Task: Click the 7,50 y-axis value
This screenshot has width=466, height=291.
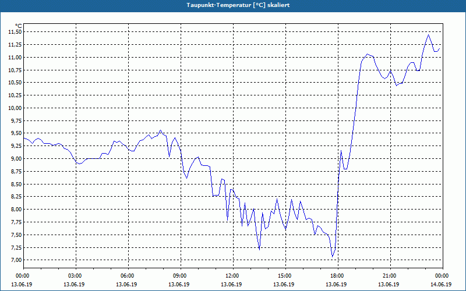Action: [16, 235]
